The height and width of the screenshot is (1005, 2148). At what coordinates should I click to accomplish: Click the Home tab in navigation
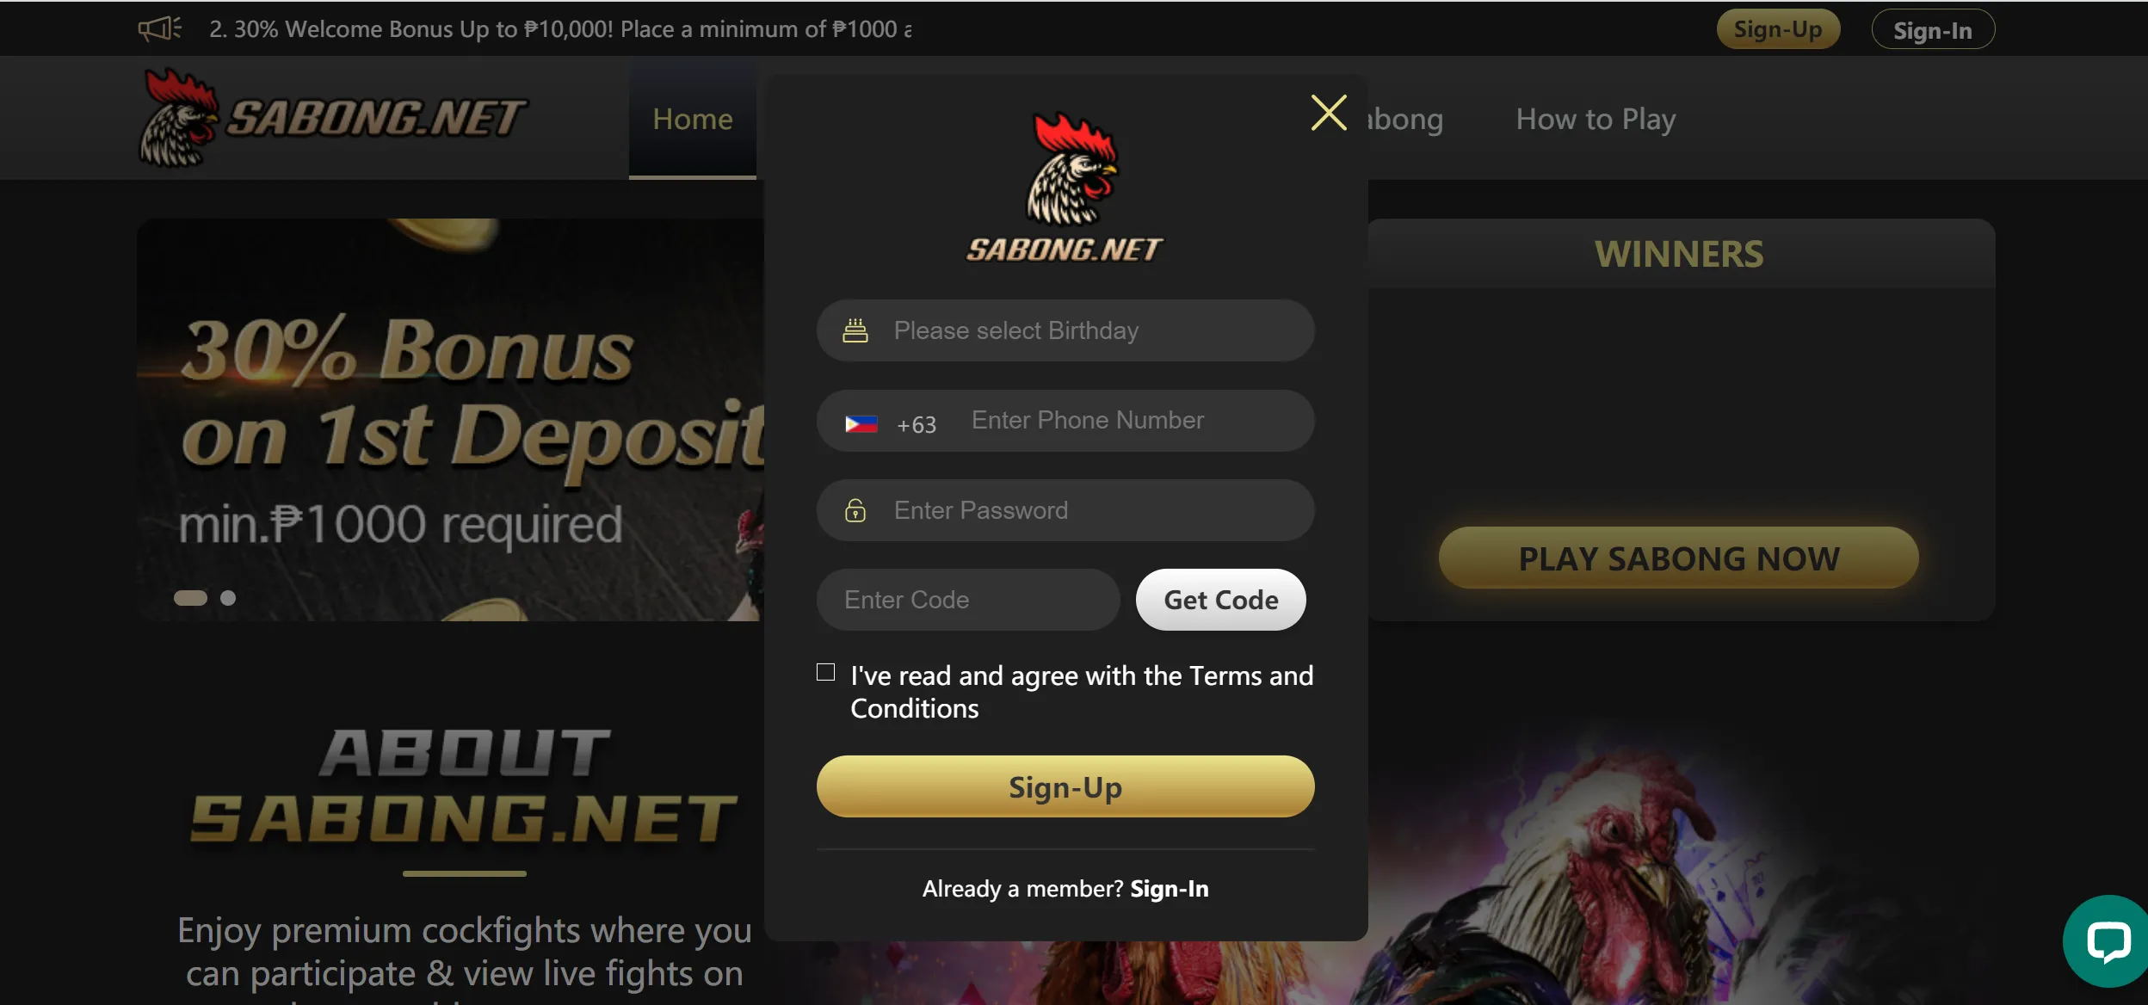[692, 119]
